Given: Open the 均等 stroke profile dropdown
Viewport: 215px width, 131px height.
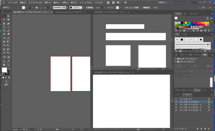Looking at the screenshot, I should pos(67,8).
